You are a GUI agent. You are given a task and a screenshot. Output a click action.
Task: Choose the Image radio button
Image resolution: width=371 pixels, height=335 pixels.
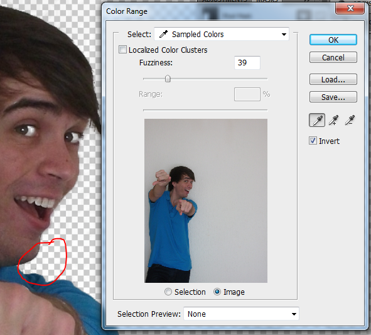pyautogui.click(x=217, y=292)
